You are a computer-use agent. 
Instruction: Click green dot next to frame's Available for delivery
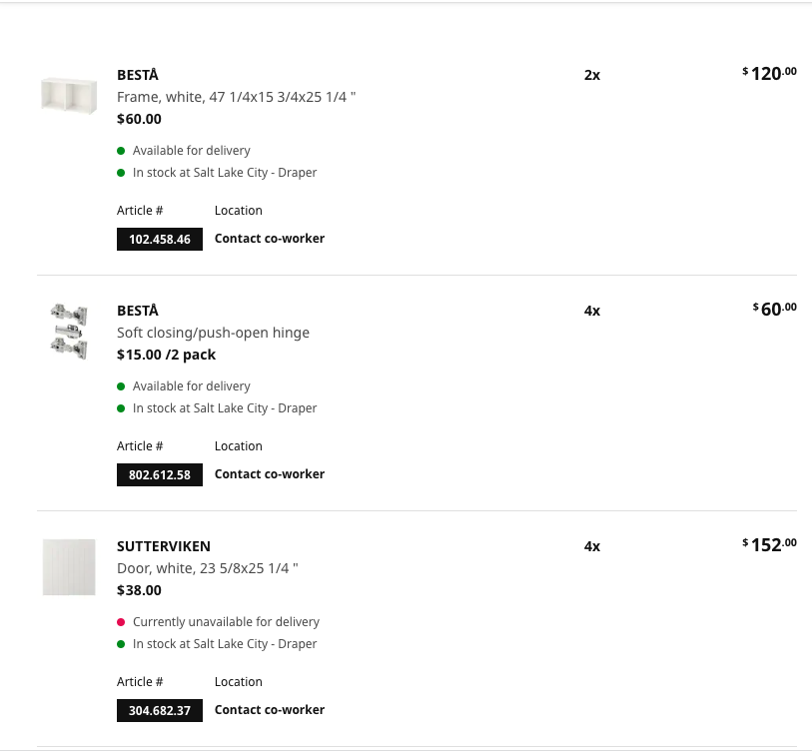pyautogui.click(x=121, y=151)
